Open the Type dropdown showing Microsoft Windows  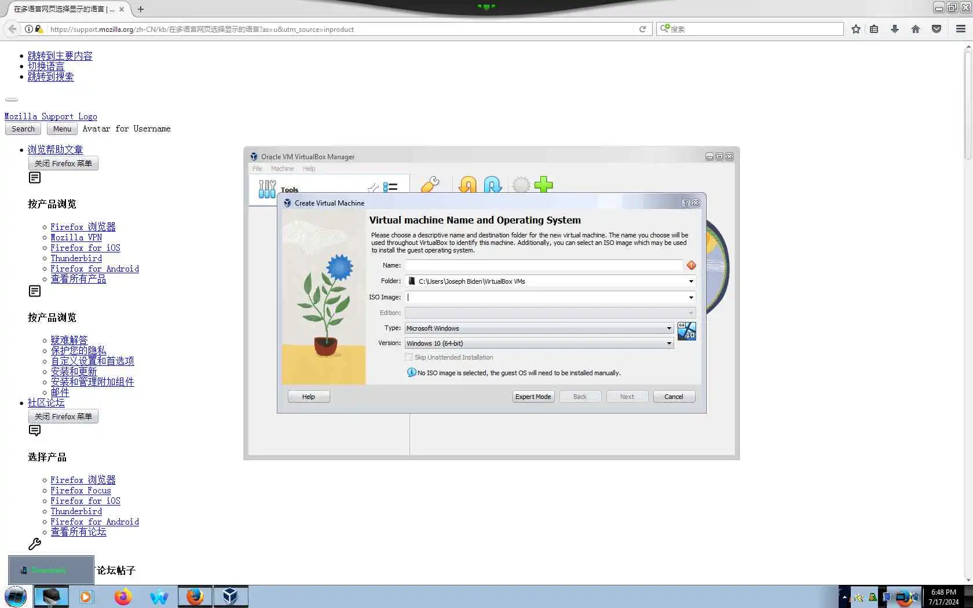click(x=539, y=328)
